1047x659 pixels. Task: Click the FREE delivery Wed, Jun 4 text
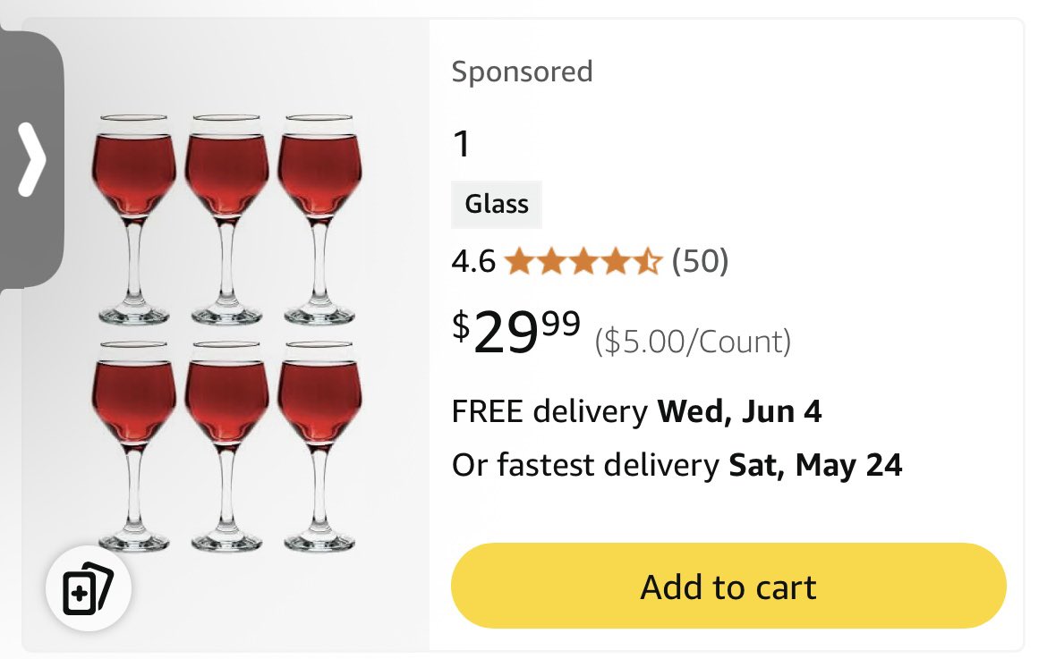pyautogui.click(x=636, y=411)
